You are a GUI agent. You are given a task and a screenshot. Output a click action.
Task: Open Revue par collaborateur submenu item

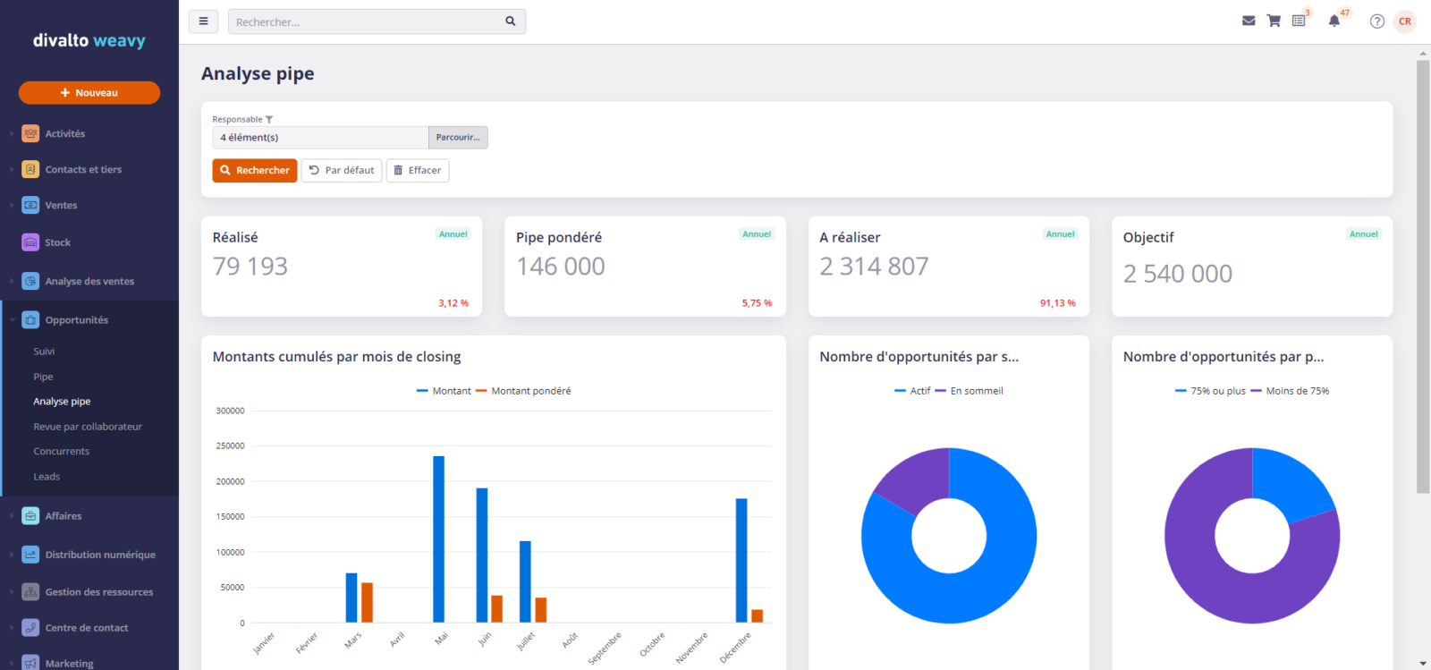pos(88,427)
